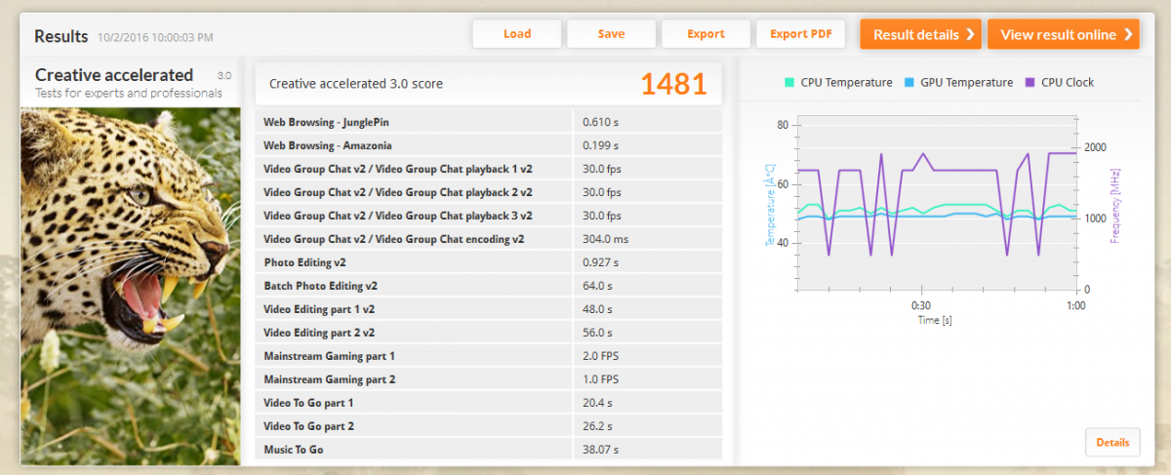Viewport: 1171px width, 475px height.
Task: Select Video Group Chat playback 3 v2 row
Action: click(x=489, y=216)
